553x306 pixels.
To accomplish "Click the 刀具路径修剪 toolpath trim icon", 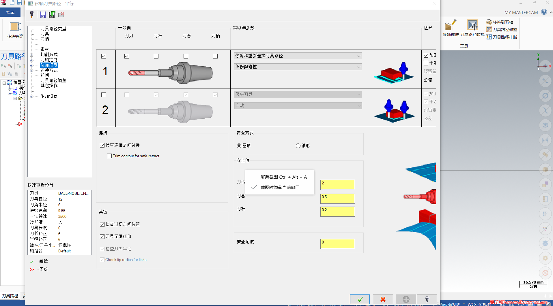I will click(x=489, y=29).
